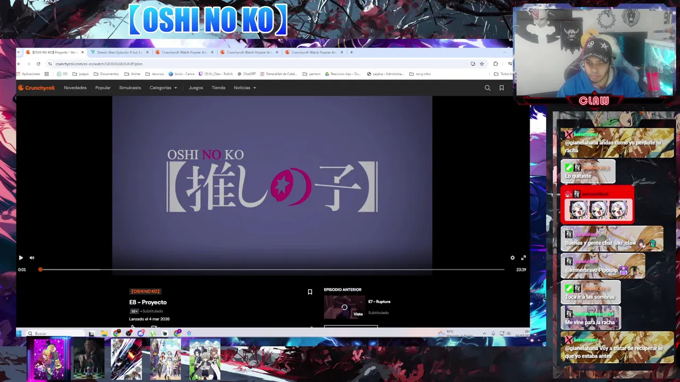
Task: Open the patreon bookmark folder
Action: 312,74
